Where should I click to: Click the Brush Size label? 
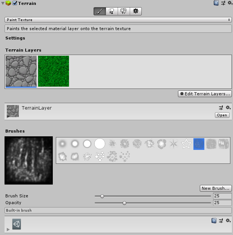[17, 196]
